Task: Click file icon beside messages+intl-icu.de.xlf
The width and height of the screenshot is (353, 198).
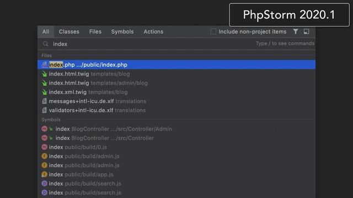Action: pos(44,101)
